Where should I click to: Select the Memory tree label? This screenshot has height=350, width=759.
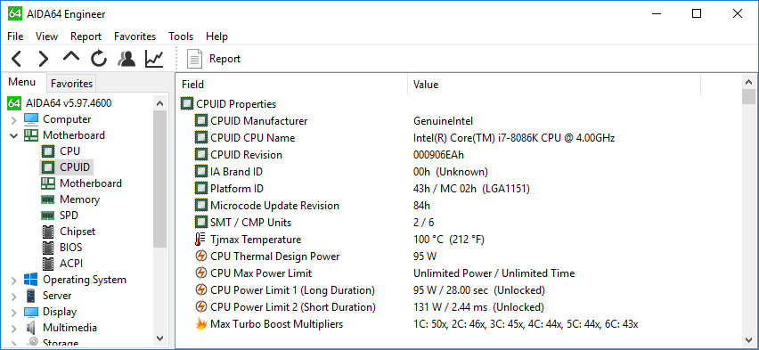point(79,199)
